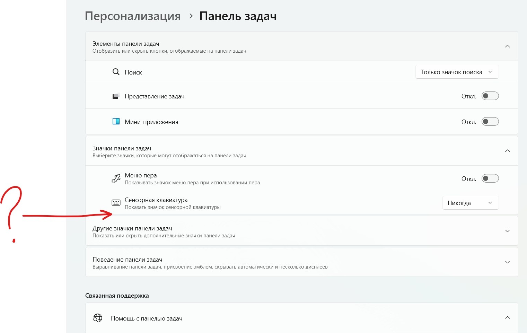The width and height of the screenshot is (527, 333).
Task: Click the keyboard icon for Сенсорная клавиатура
Action: click(116, 203)
